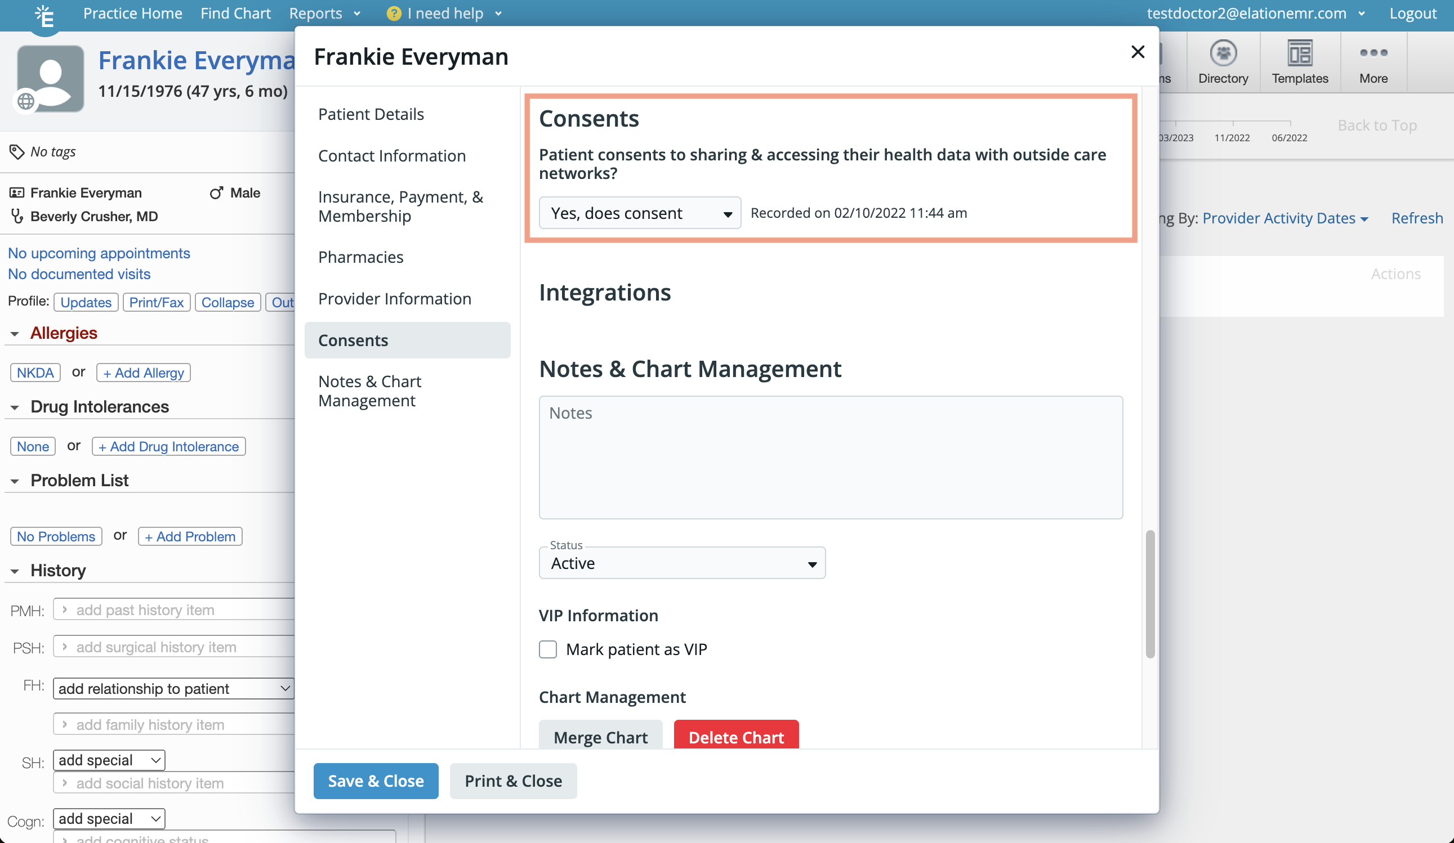Collapse the Allergies section triangle
1454x843 pixels.
(15, 334)
